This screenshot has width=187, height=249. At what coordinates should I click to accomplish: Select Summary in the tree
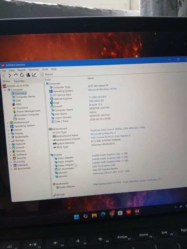pos(21,93)
